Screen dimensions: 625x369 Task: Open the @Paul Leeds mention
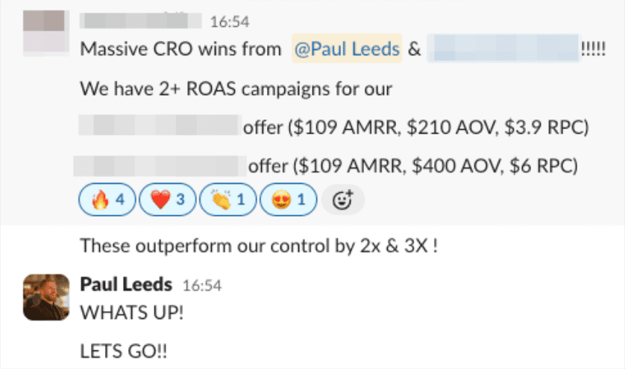pos(347,50)
